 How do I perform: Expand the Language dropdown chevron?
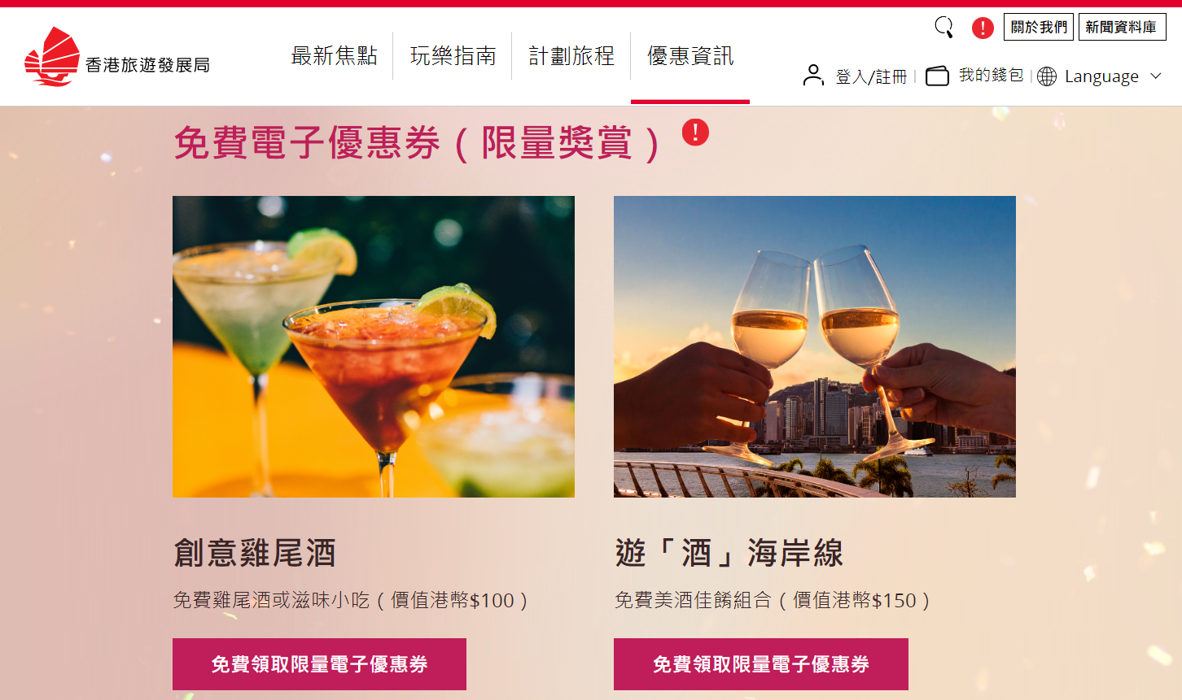1156,76
